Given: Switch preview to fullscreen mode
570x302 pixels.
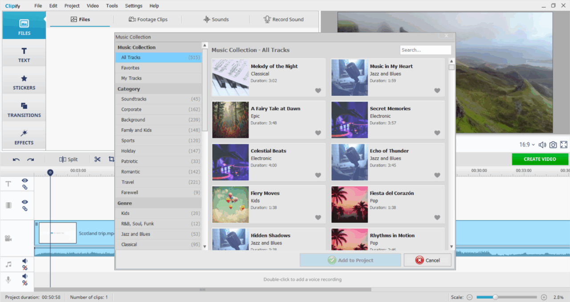Looking at the screenshot, I should [564, 144].
